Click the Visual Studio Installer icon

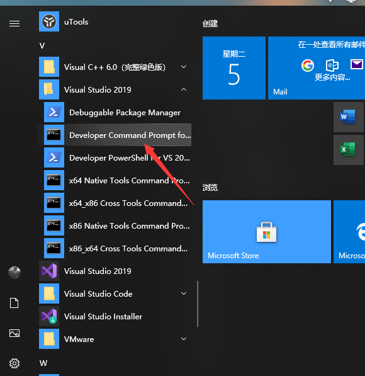[x=49, y=316]
